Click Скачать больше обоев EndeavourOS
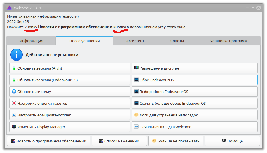Image resolution: width=267 pixels, height=153 pixels. click(195, 103)
